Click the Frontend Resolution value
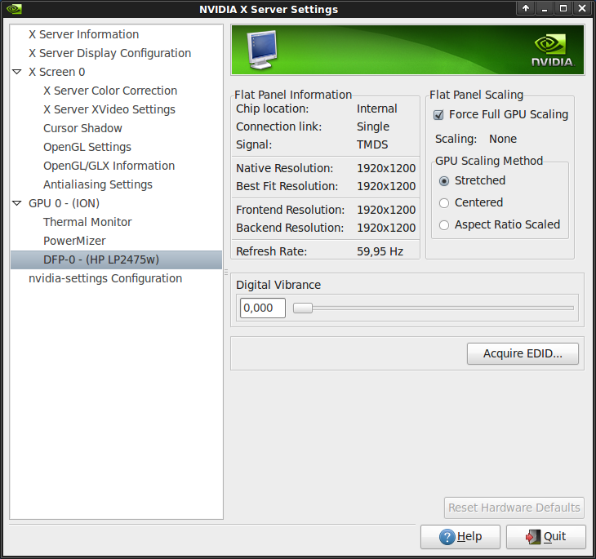The width and height of the screenshot is (596, 559). point(386,210)
